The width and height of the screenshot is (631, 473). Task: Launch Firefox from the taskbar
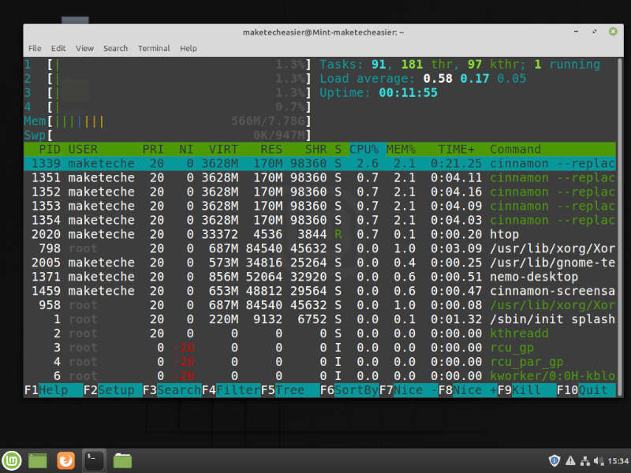65,460
